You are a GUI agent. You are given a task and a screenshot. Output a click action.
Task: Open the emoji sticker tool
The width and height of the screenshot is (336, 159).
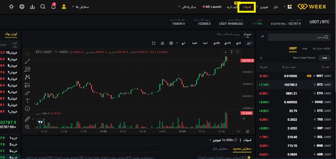pyautogui.click(x=27, y=108)
